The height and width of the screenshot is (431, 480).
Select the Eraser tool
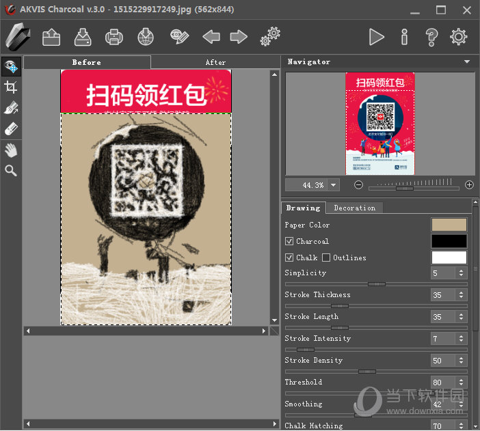coord(11,129)
